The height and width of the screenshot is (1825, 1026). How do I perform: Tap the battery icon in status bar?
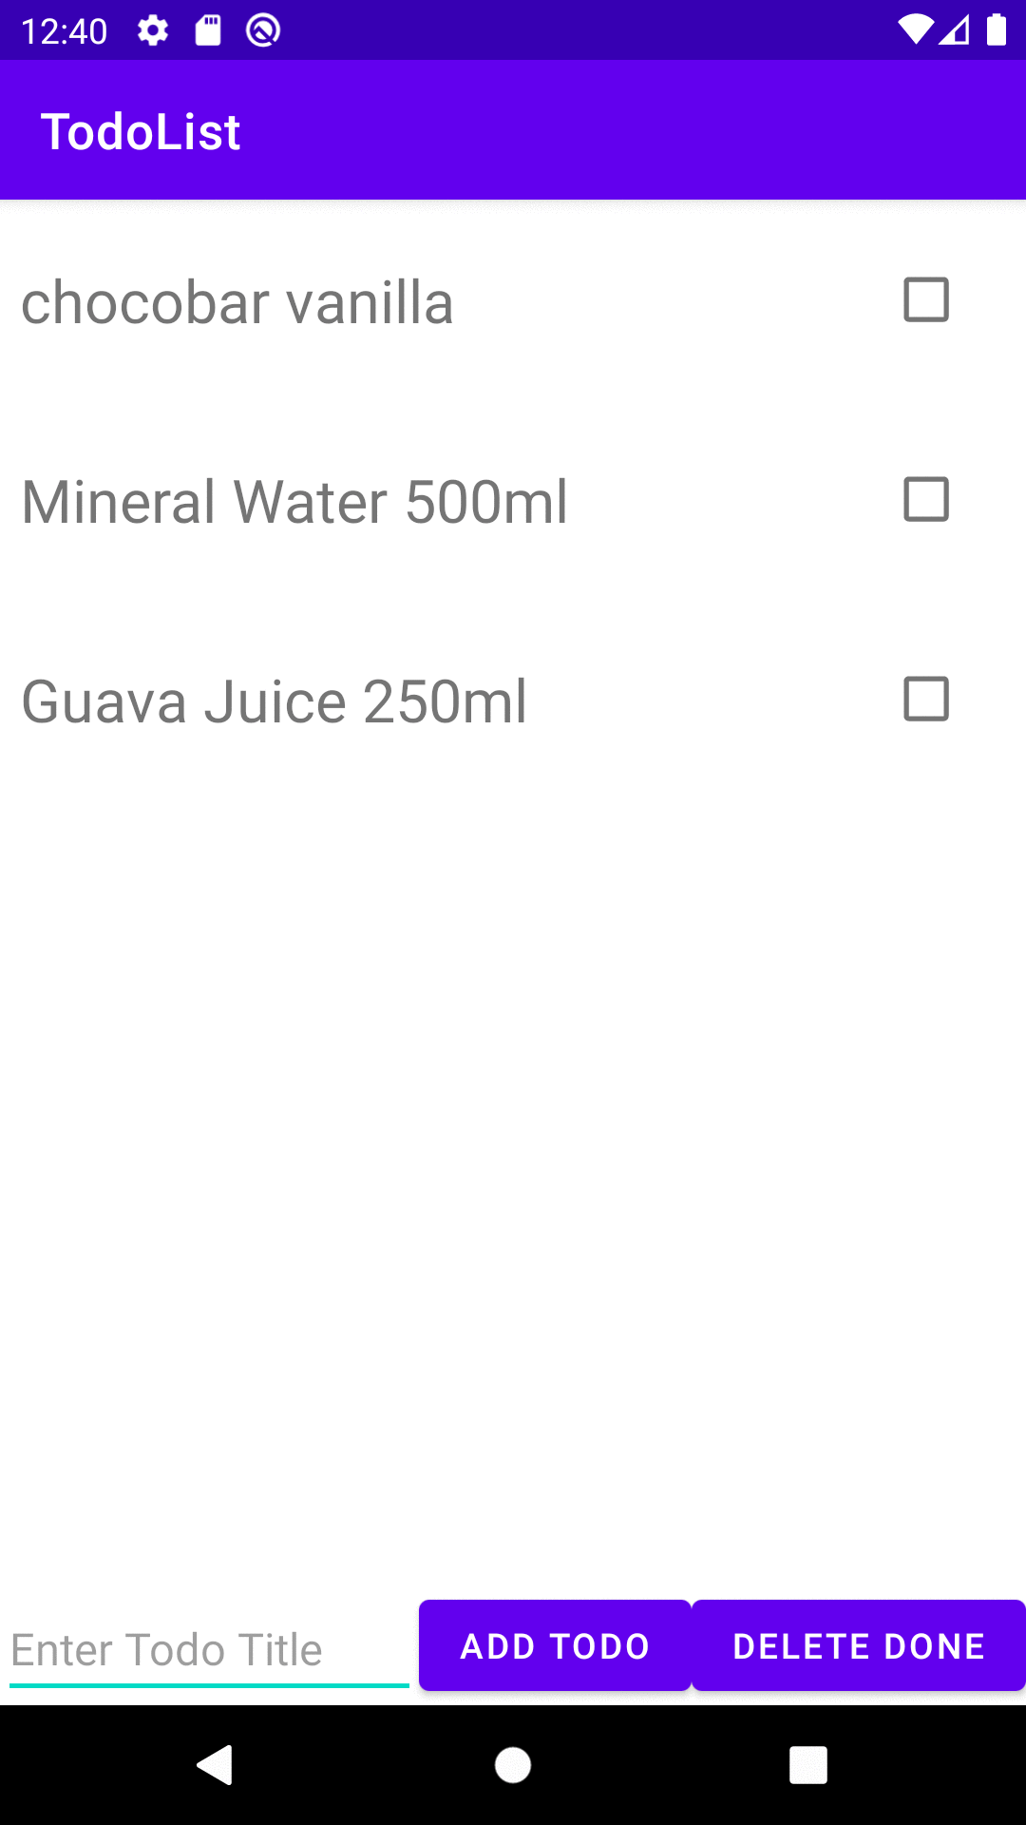click(x=997, y=30)
